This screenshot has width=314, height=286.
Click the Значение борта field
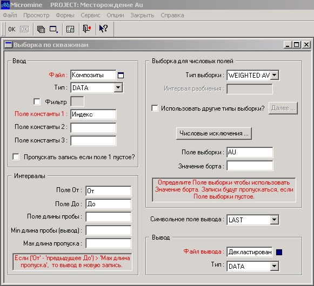tap(250, 166)
